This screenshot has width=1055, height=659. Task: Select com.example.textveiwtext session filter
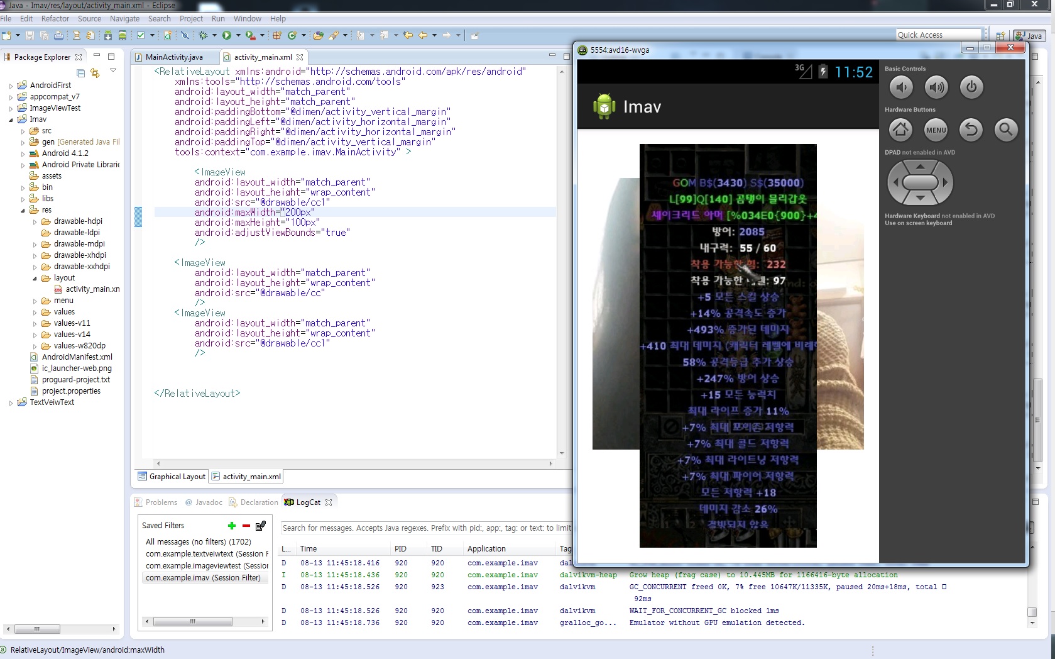click(x=207, y=554)
